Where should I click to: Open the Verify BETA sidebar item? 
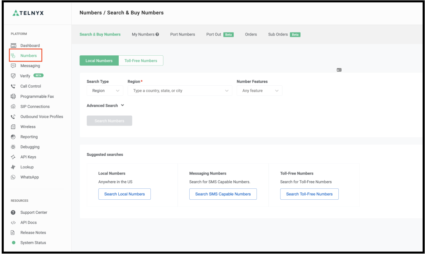tap(32, 76)
